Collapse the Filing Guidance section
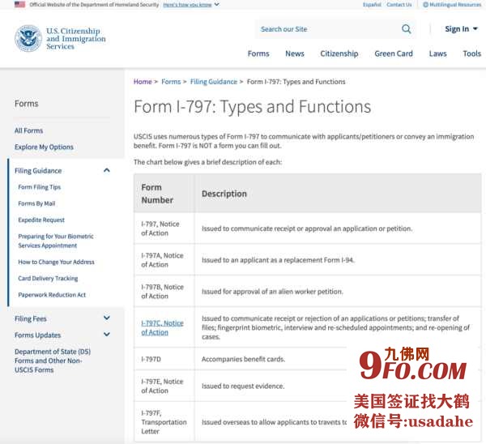 [x=107, y=170]
